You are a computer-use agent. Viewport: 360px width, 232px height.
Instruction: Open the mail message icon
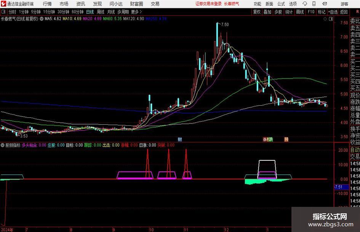pos(325,4)
